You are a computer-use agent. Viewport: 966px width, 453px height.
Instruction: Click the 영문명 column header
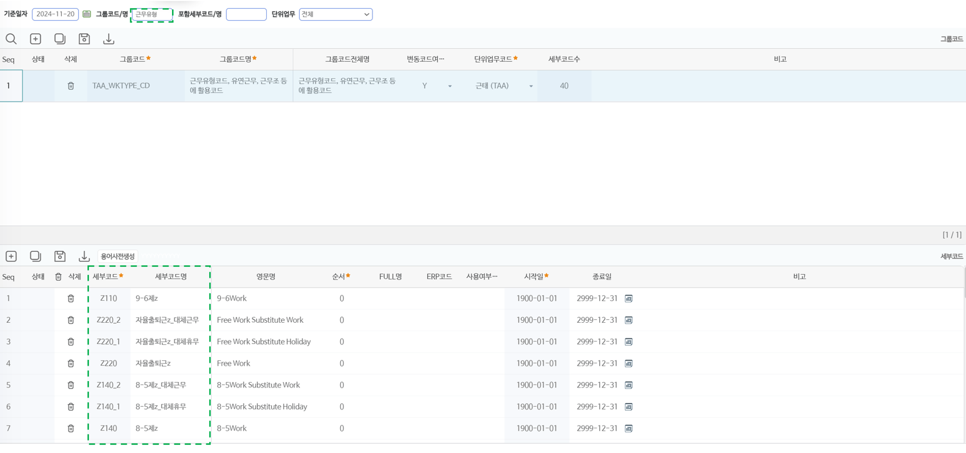point(266,277)
